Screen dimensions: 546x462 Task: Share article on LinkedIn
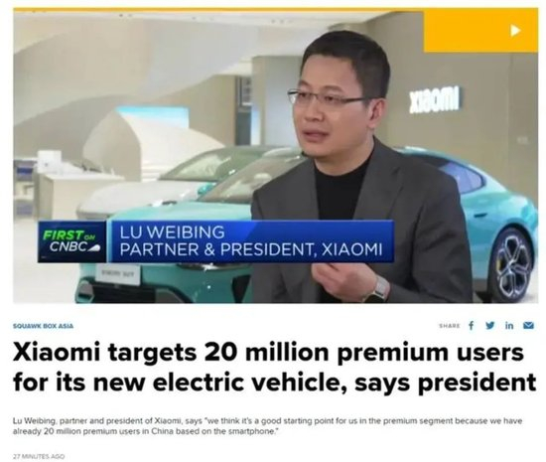point(509,326)
